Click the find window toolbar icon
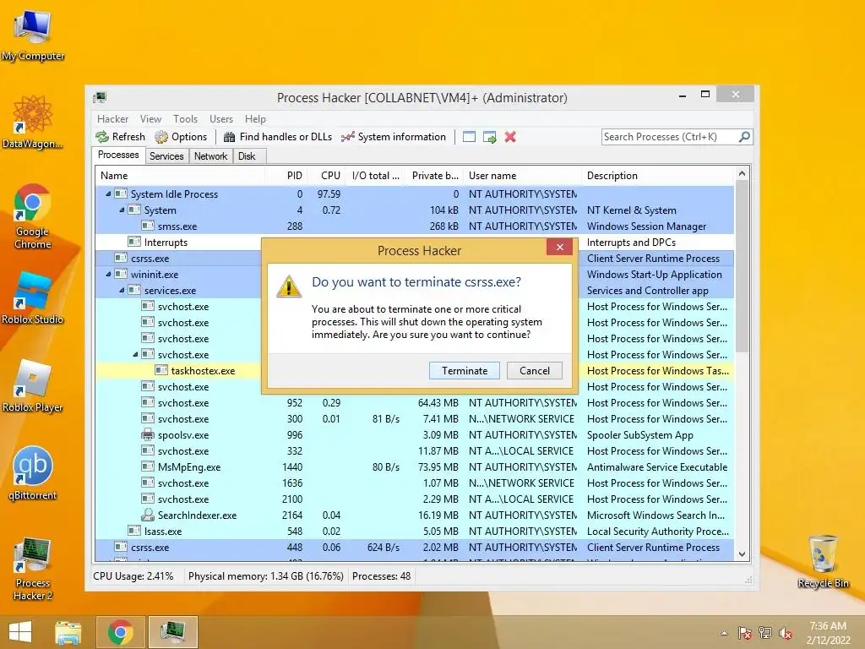The height and width of the screenshot is (649, 865). 469,137
